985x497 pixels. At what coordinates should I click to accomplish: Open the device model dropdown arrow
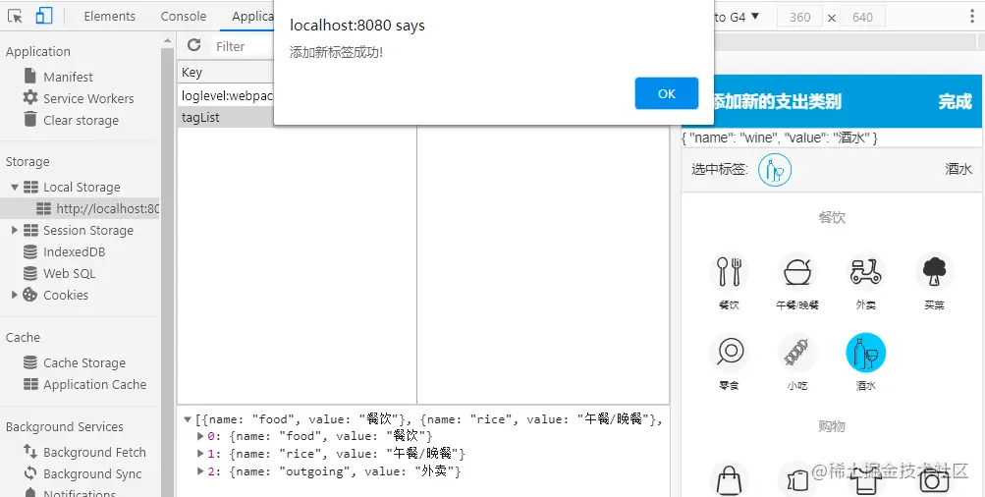click(x=755, y=17)
